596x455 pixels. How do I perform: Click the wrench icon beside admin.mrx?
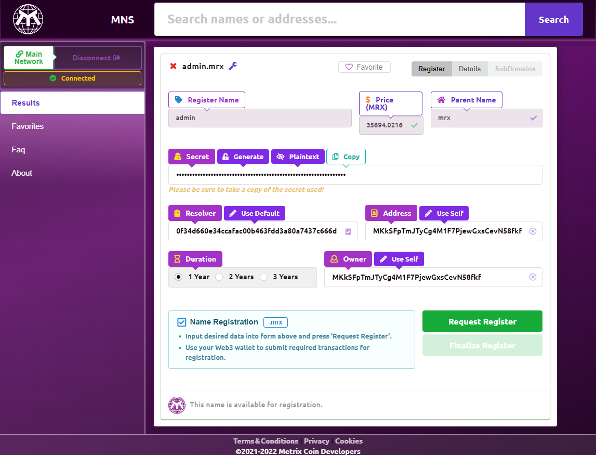tap(233, 66)
